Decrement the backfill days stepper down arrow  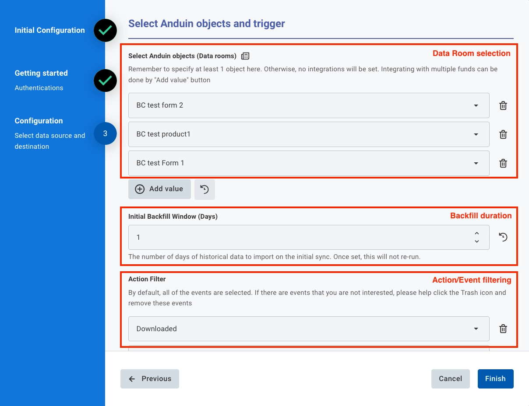point(477,241)
